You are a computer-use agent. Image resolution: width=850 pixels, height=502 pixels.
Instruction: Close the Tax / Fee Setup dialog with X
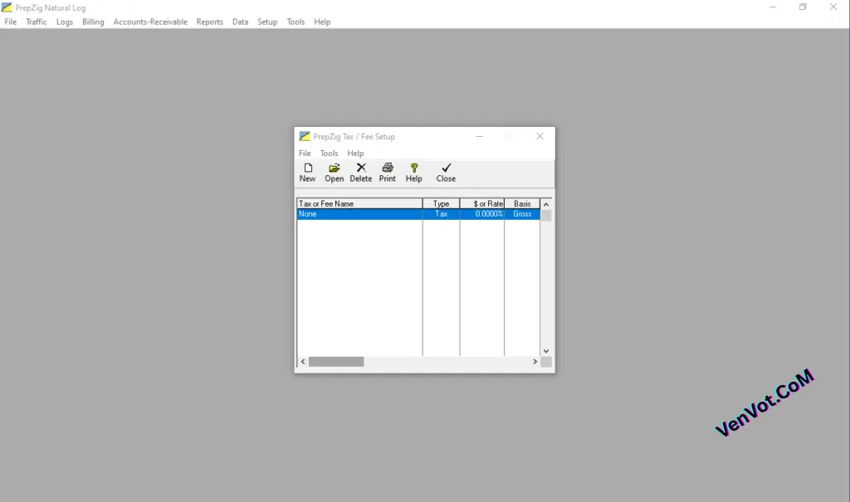tap(540, 137)
